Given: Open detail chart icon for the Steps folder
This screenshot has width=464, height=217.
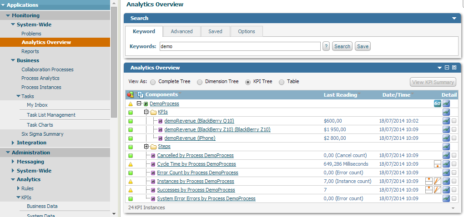Looking at the screenshot, I should click(446, 147).
